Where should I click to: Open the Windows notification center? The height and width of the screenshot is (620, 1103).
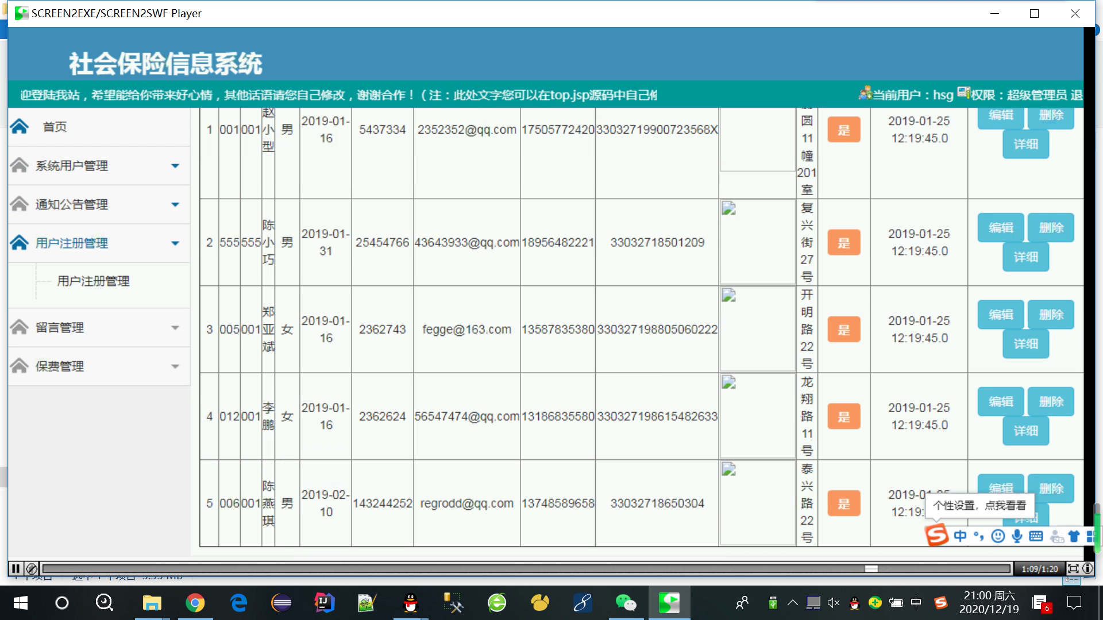pos(1074,603)
